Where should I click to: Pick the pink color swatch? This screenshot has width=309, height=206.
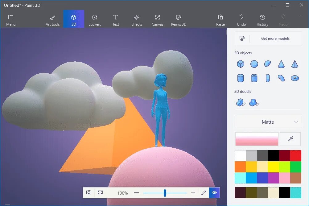(x=285, y=178)
